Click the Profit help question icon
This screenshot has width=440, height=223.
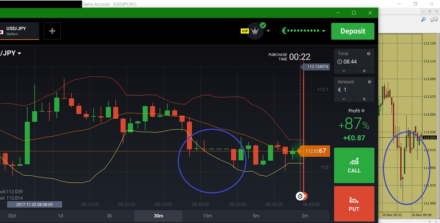click(x=363, y=111)
